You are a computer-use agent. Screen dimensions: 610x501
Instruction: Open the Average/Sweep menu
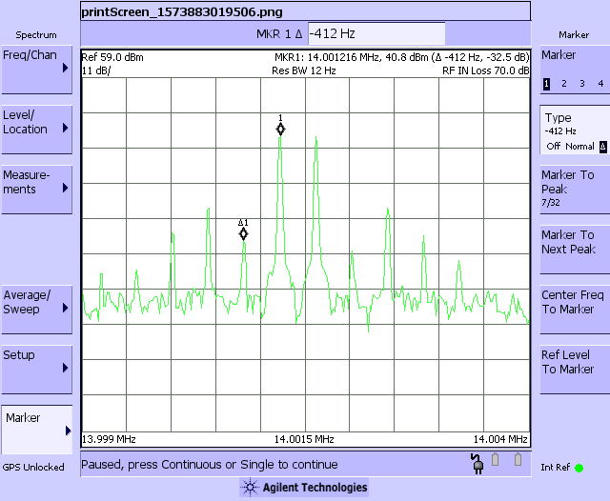37,310
